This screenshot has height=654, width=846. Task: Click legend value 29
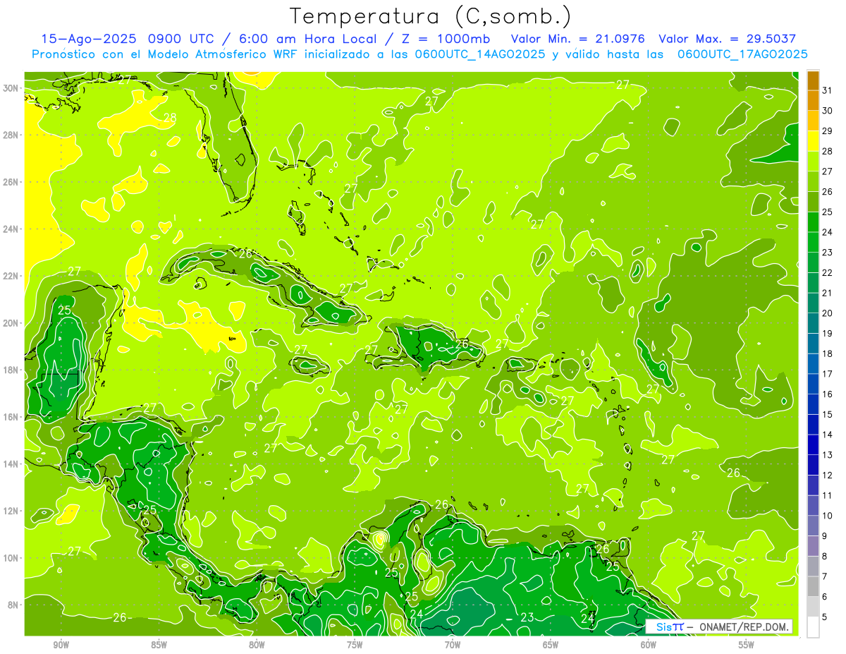827,131
